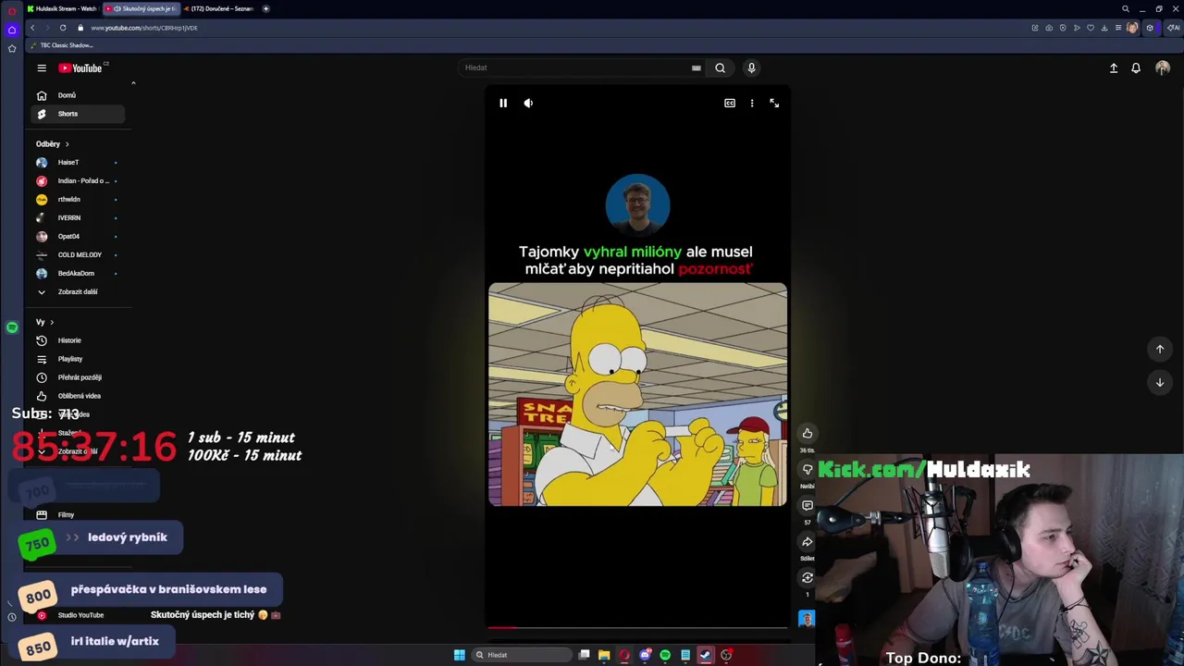Enter fullscreen for the Short player
Viewport: 1184px width, 666px height.
click(774, 103)
